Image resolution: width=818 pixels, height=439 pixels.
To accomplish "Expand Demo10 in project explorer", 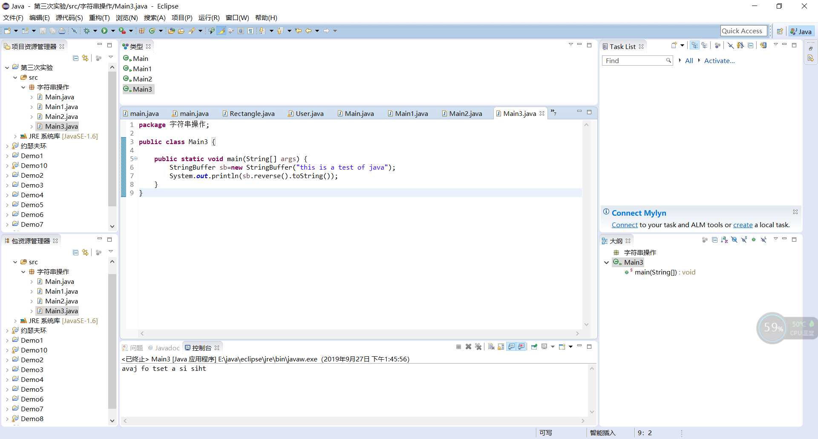I will point(7,165).
